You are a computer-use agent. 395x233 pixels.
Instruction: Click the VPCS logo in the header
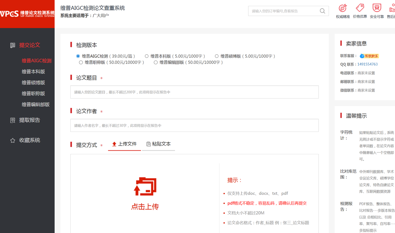[x=27, y=14]
